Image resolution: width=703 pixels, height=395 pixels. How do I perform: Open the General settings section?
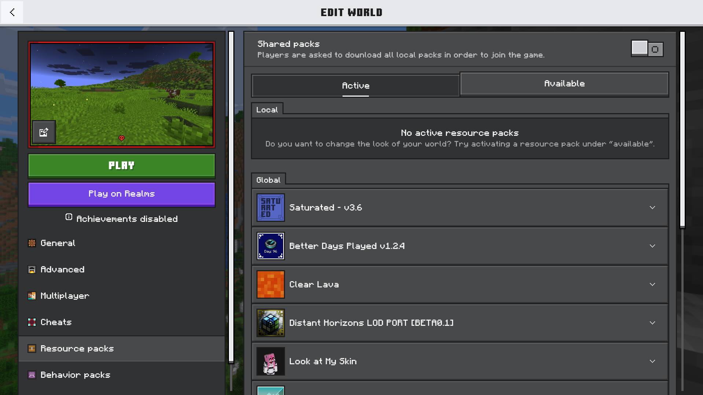[122, 243]
